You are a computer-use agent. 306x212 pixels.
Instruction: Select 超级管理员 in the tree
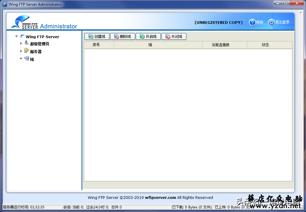coord(40,44)
